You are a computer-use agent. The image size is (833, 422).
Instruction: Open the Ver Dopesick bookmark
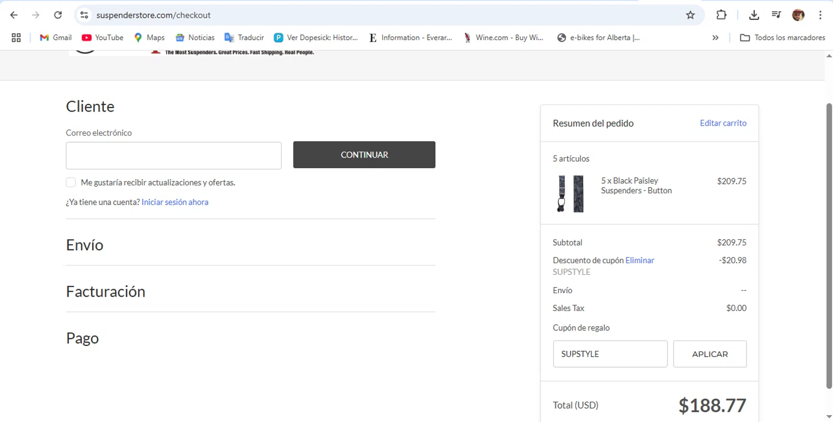pyautogui.click(x=316, y=38)
